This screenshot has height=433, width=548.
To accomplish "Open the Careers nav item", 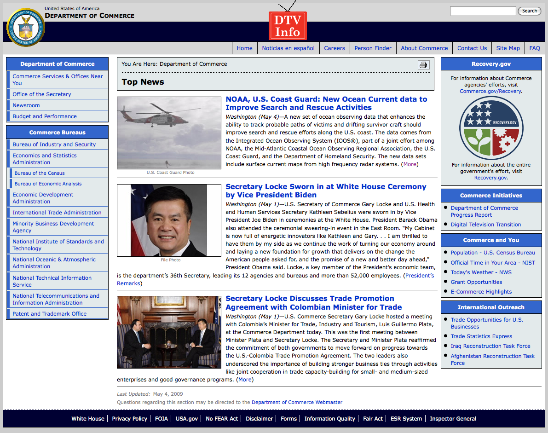I will (335, 48).
